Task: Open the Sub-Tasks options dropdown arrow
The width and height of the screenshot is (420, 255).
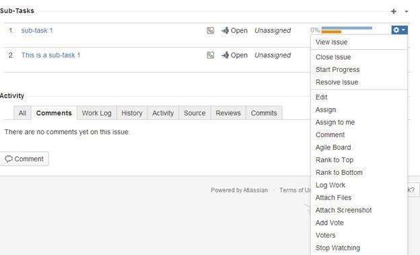Action: pyautogui.click(x=407, y=11)
